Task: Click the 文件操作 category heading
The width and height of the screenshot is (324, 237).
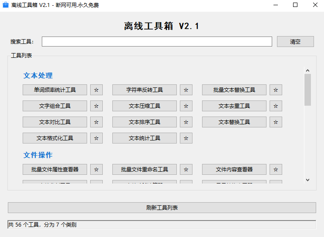Action: [38, 155]
